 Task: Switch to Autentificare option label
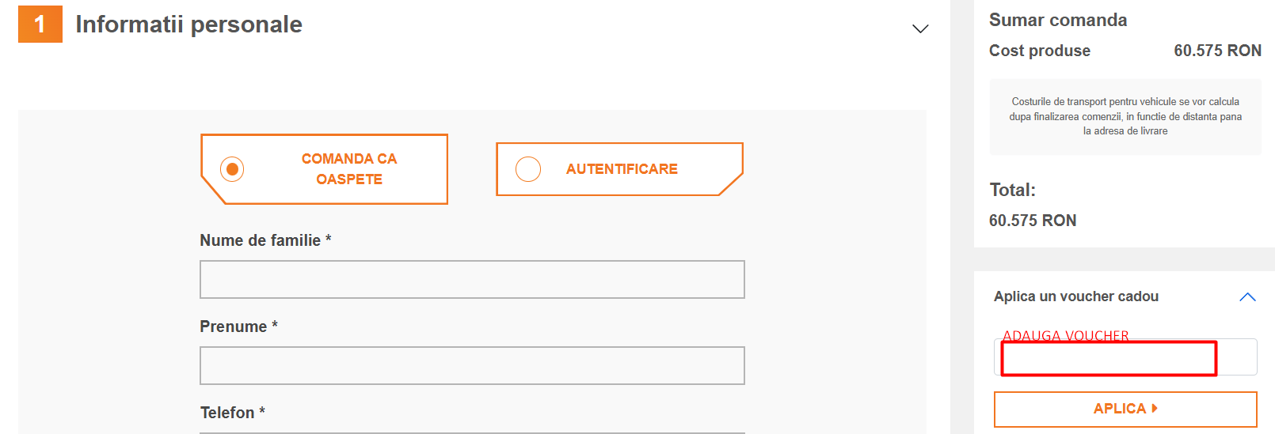[622, 169]
